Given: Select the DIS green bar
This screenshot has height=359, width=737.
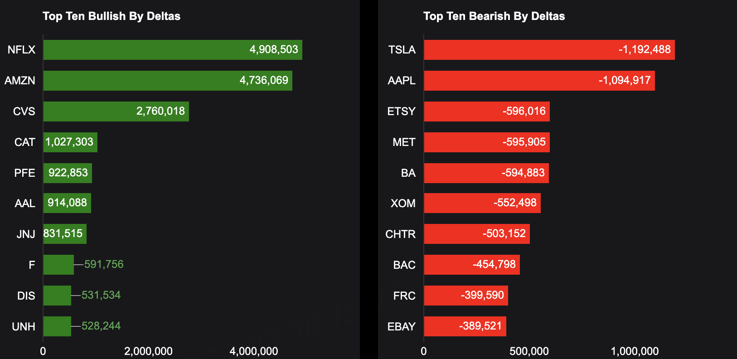Looking at the screenshot, I should pos(57,296).
